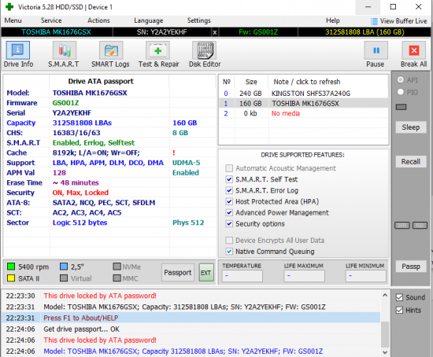
Task: Select the PIO radio button
Action: pos(401,92)
